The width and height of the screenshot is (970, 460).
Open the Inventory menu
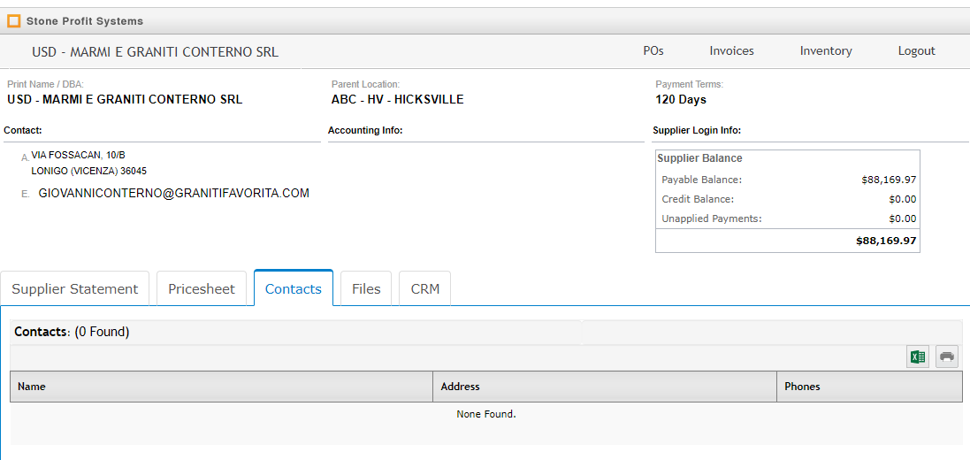(x=826, y=51)
